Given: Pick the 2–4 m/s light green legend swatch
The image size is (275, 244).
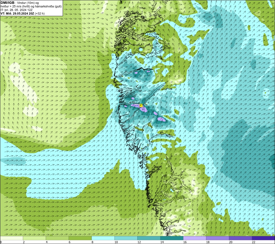Looking at the screenshot, I should coord(34,238).
